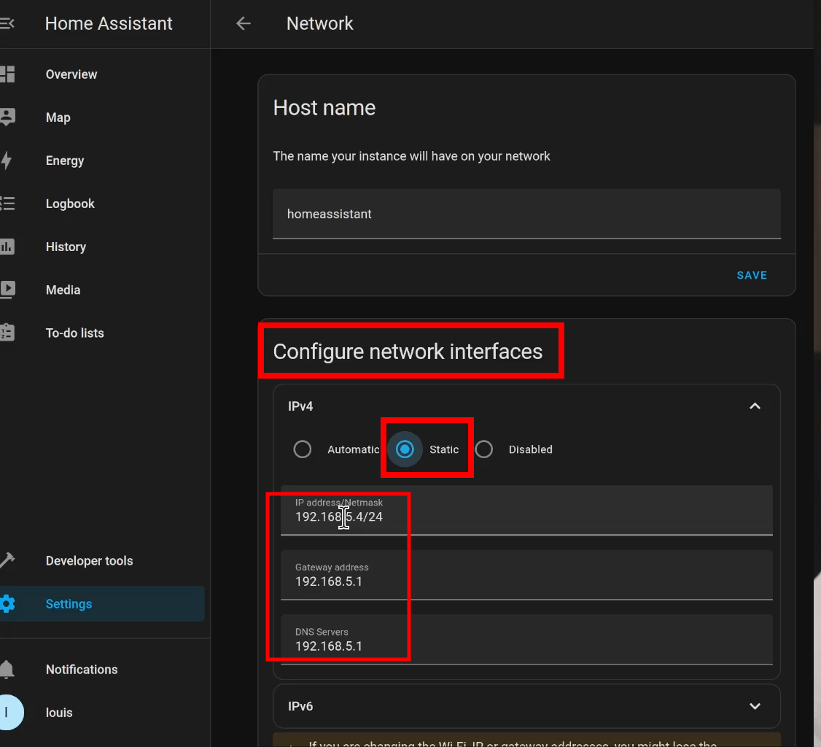Image resolution: width=821 pixels, height=747 pixels.
Task: Click the Gateway address field
Action: pos(526,575)
